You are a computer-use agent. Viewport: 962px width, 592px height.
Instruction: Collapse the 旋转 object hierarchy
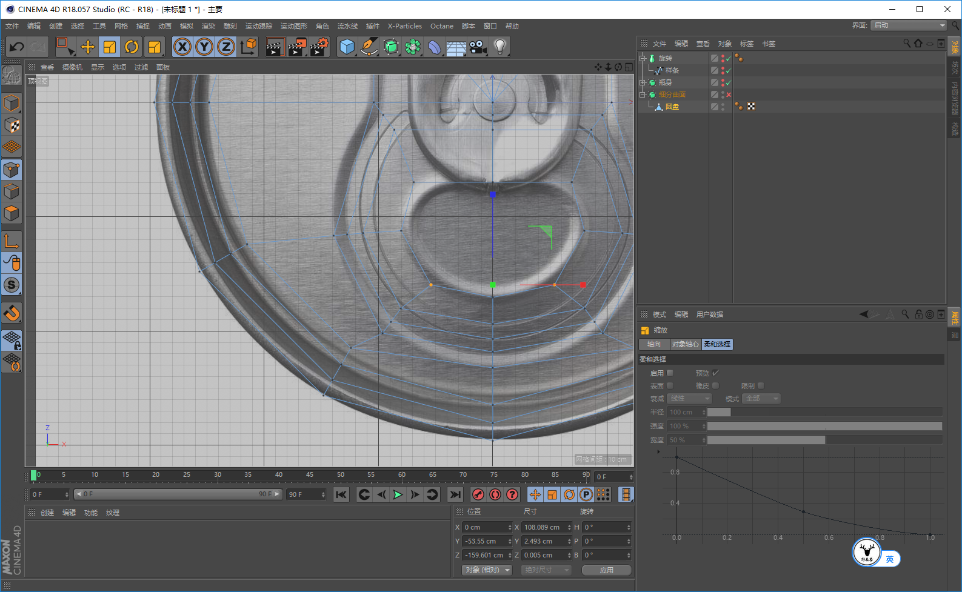coord(643,58)
